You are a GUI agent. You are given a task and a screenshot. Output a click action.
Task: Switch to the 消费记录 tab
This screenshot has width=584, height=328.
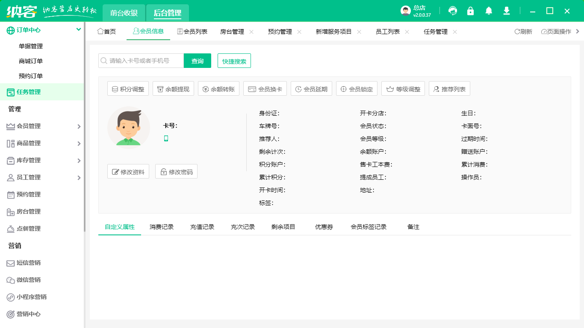tap(162, 227)
